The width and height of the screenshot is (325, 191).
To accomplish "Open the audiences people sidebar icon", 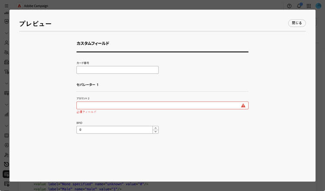I will pyautogui.click(x=6, y=53).
